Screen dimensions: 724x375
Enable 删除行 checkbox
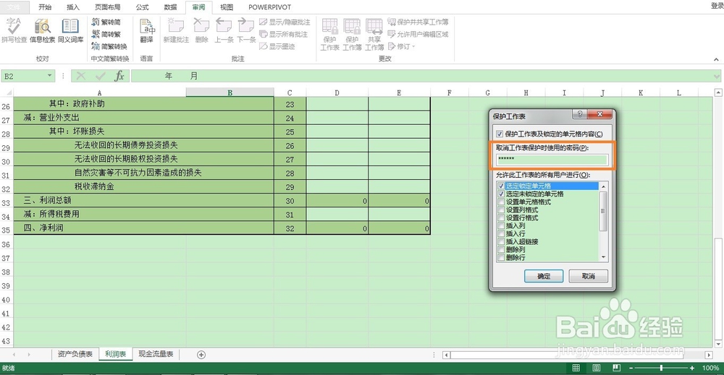(500, 257)
